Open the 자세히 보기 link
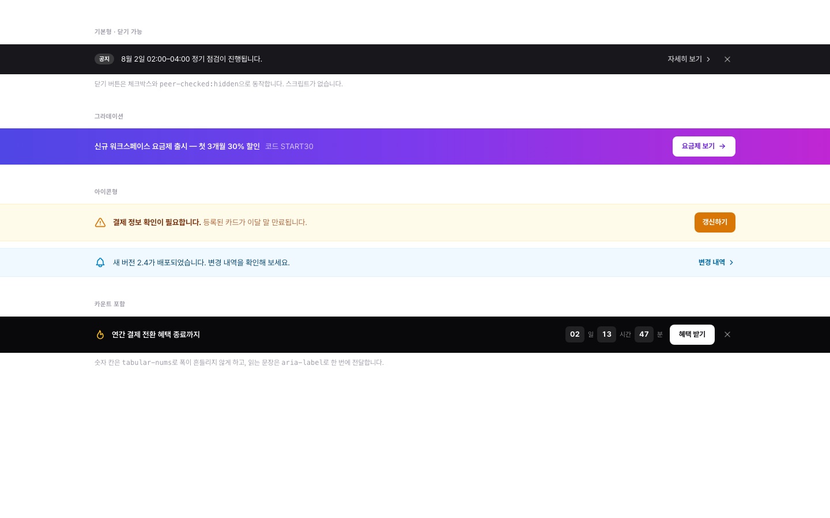The height and width of the screenshot is (518, 830). 689,59
